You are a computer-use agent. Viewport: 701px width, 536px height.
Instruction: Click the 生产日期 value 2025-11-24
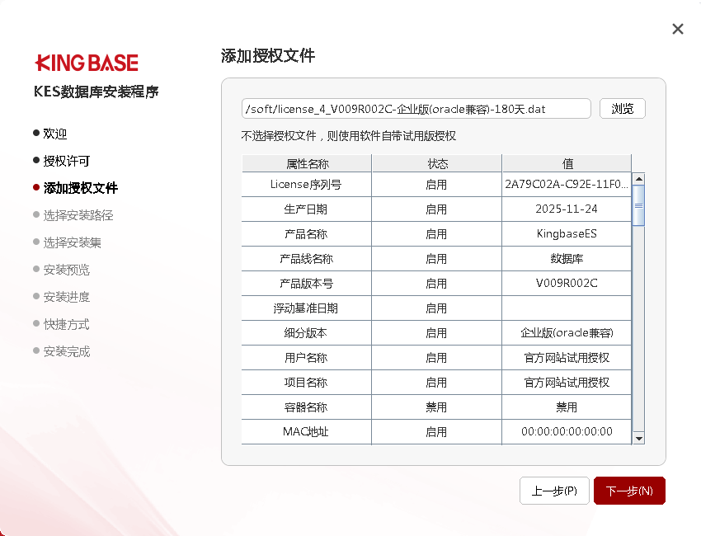pyautogui.click(x=567, y=209)
